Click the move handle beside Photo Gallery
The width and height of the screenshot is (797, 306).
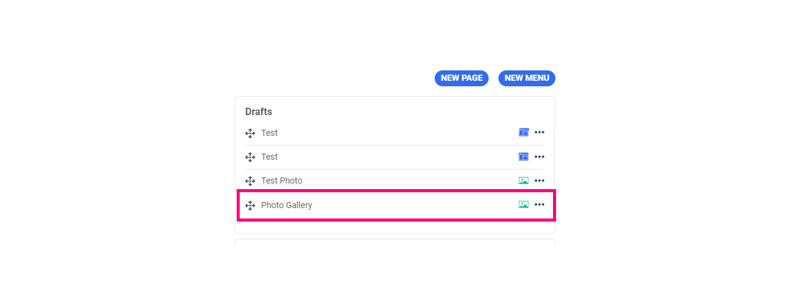[x=250, y=206]
